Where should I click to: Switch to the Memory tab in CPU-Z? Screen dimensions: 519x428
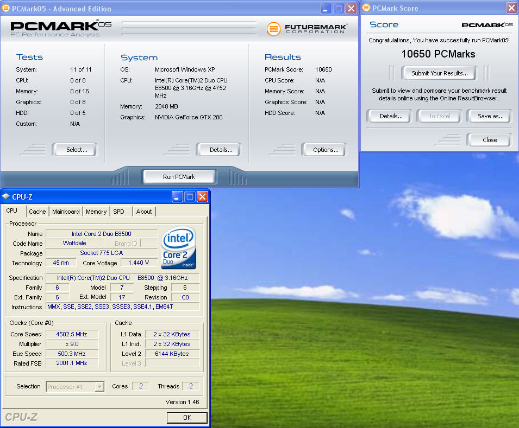(96, 212)
